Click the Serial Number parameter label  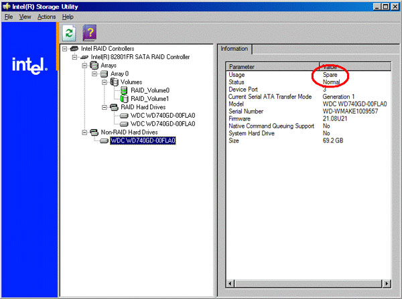[246, 112]
